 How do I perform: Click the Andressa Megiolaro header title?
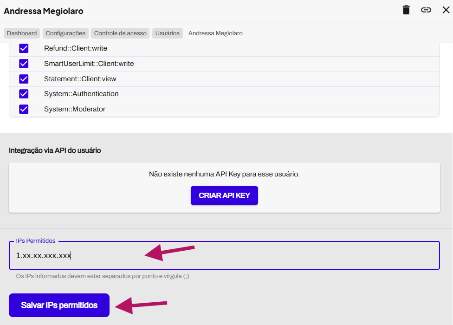click(44, 11)
